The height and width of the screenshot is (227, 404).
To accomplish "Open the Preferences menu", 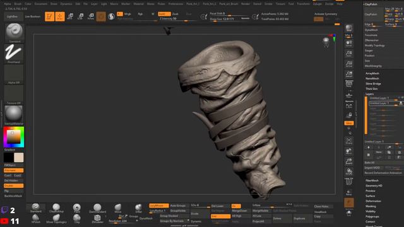I will tap(175, 4).
